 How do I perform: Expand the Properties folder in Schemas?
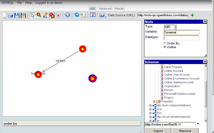154,102
